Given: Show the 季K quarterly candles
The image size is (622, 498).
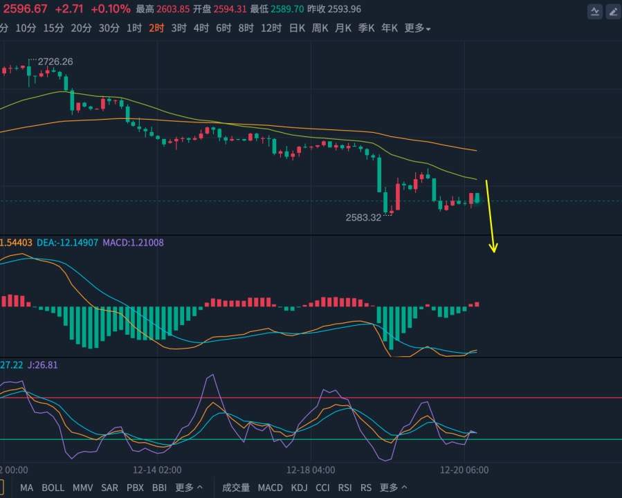Looking at the screenshot, I should pyautogui.click(x=366, y=28).
